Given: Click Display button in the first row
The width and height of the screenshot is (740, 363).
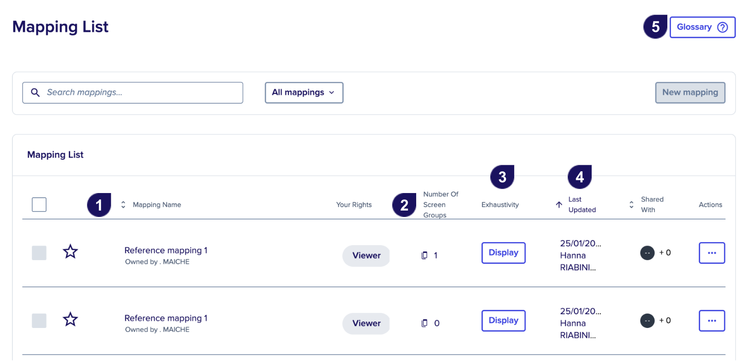Looking at the screenshot, I should point(503,253).
